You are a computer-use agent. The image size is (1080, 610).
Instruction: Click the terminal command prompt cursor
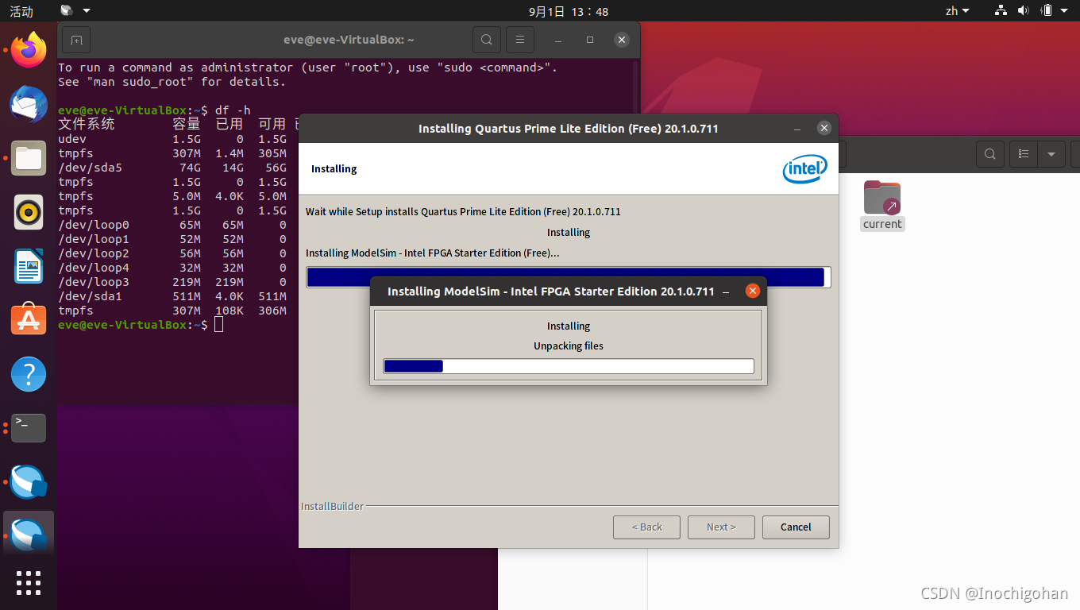[219, 325]
